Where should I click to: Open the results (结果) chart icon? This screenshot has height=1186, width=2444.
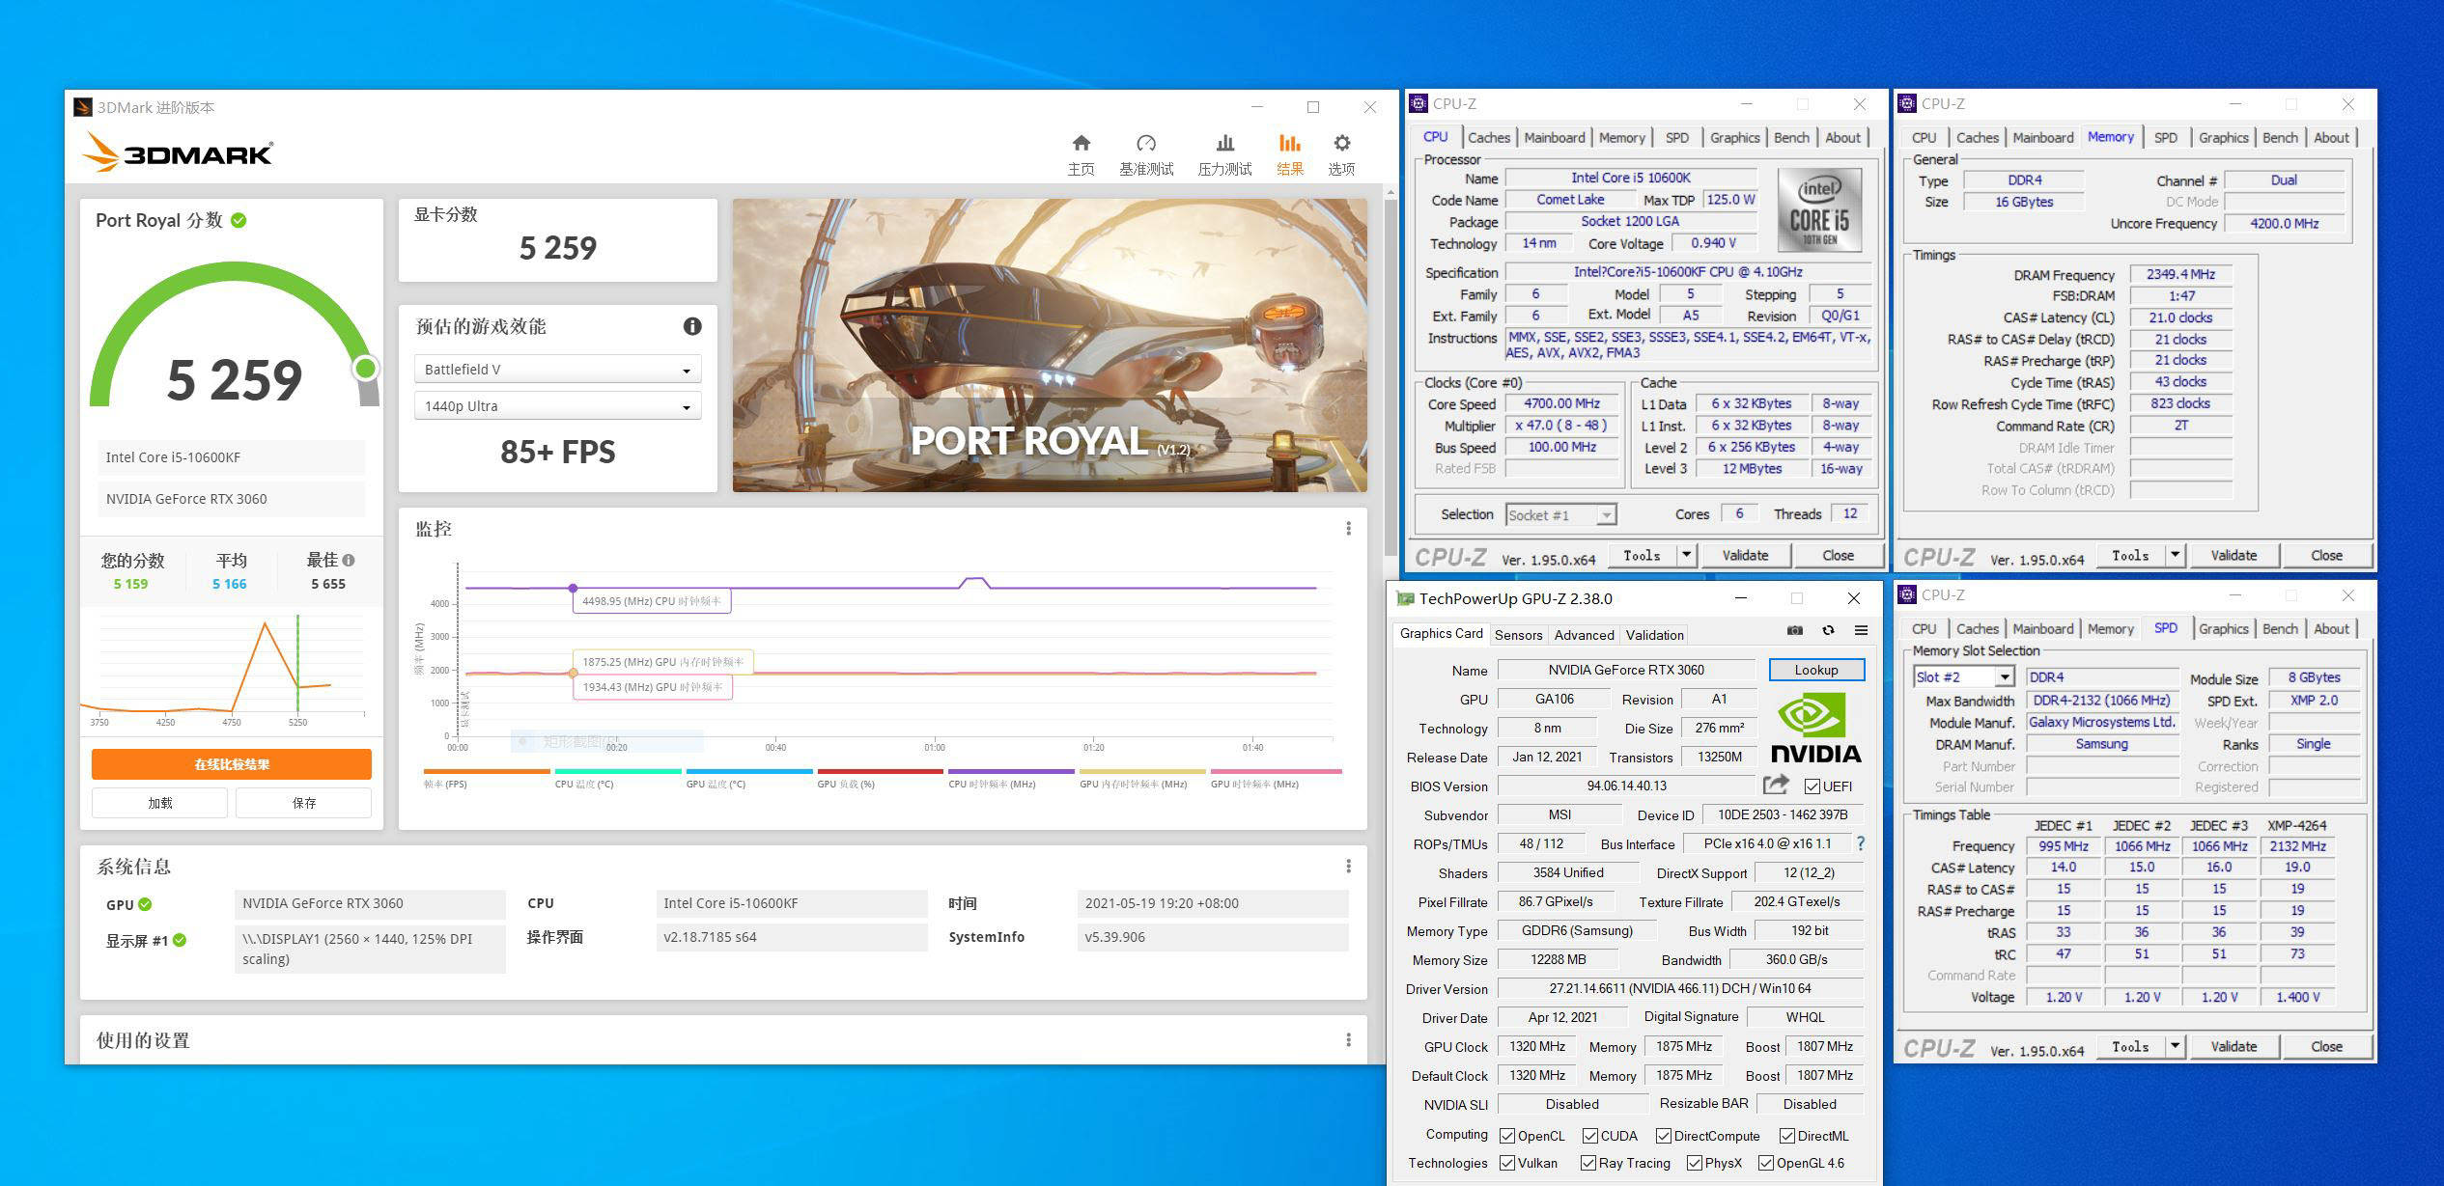pyautogui.click(x=1289, y=144)
